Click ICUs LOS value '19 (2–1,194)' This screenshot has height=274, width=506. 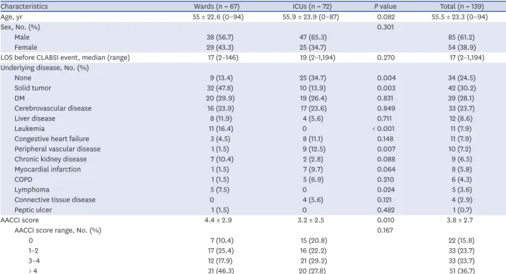317,58
